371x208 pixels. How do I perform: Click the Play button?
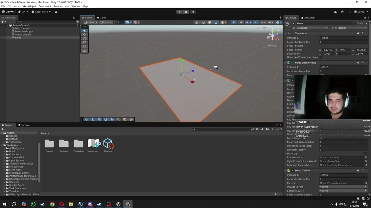click(179, 12)
